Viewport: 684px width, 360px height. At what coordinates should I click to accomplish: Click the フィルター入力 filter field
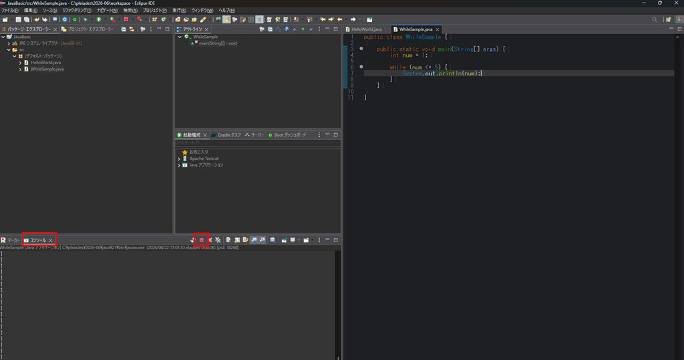coord(258,143)
